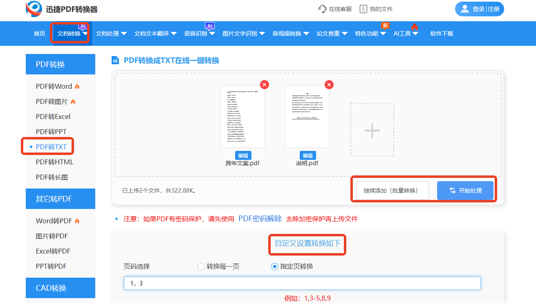Expand the 语音识别 dropdown menu

click(212, 34)
